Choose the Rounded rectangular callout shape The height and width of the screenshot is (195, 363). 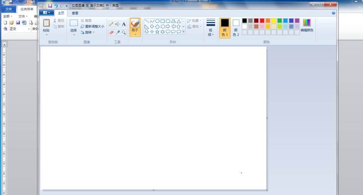point(168,32)
